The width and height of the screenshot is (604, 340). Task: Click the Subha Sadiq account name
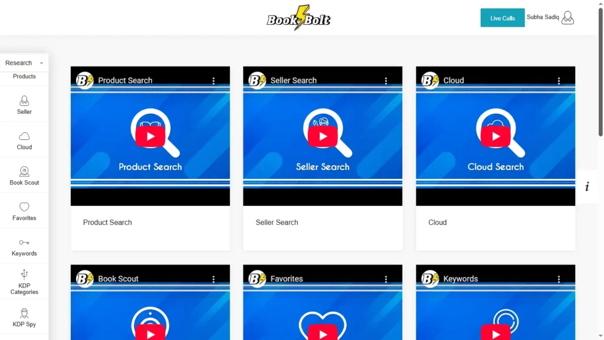543,17
